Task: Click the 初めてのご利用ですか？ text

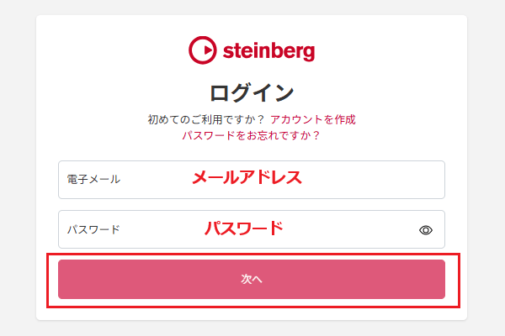Action: coord(206,119)
